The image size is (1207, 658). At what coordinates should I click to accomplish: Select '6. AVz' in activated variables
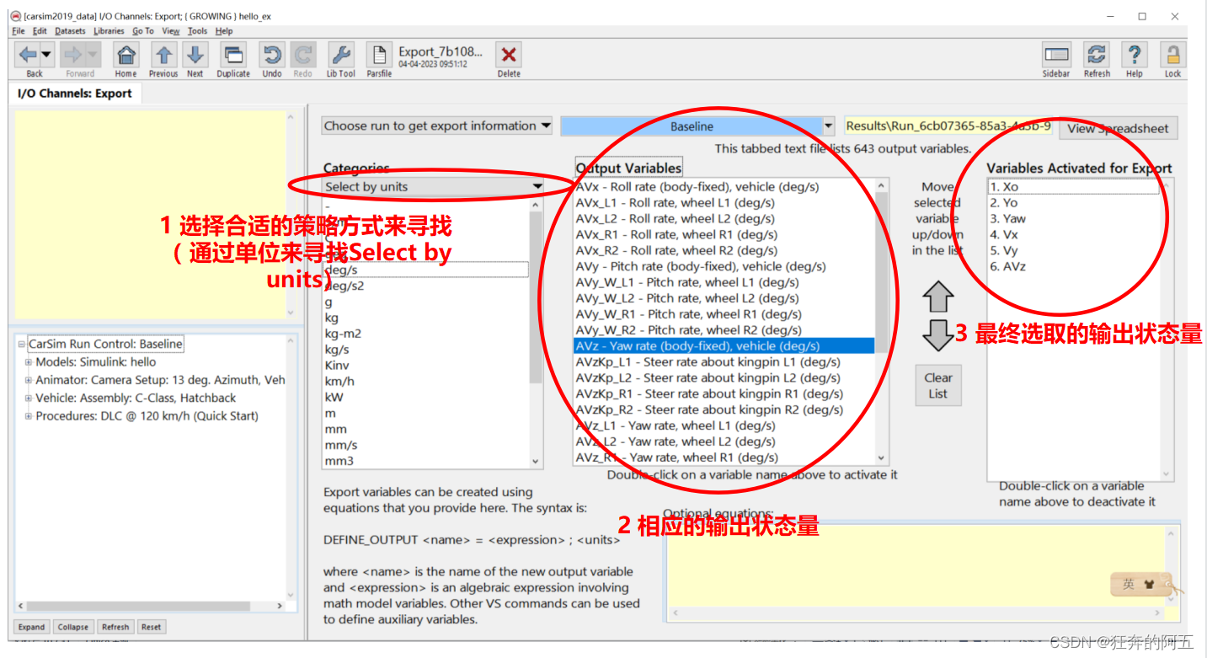point(1073,266)
